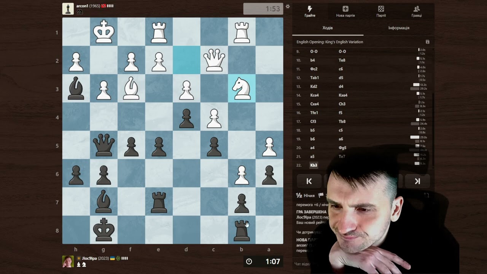Click the resign flag icon
The height and width of the screenshot is (274, 487).
pos(321,195)
